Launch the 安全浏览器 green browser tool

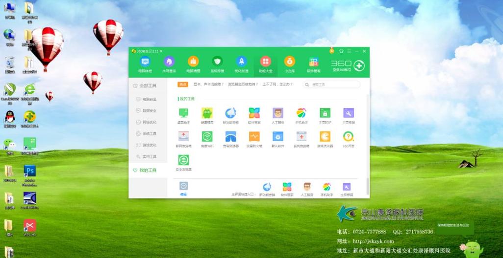coord(183,163)
